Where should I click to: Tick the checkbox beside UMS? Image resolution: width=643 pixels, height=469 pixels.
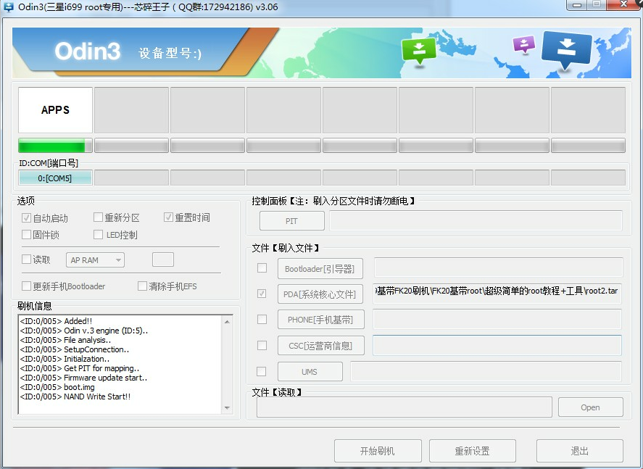(x=261, y=371)
